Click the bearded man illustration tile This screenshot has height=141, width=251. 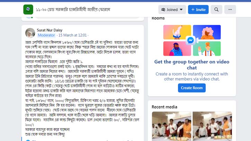pyautogui.click(x=177, y=49)
